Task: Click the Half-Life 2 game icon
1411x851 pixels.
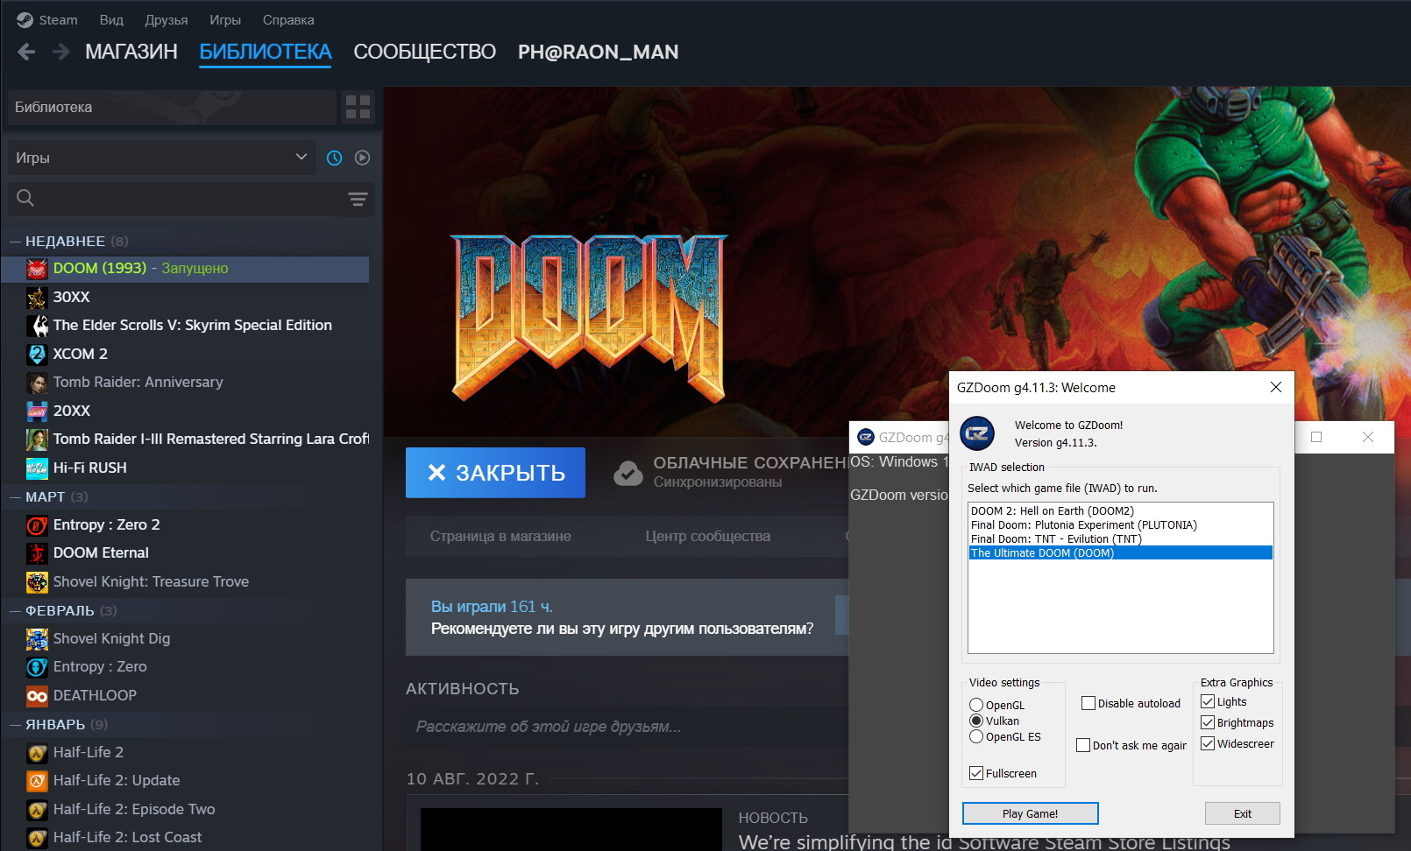Action: coord(37,753)
